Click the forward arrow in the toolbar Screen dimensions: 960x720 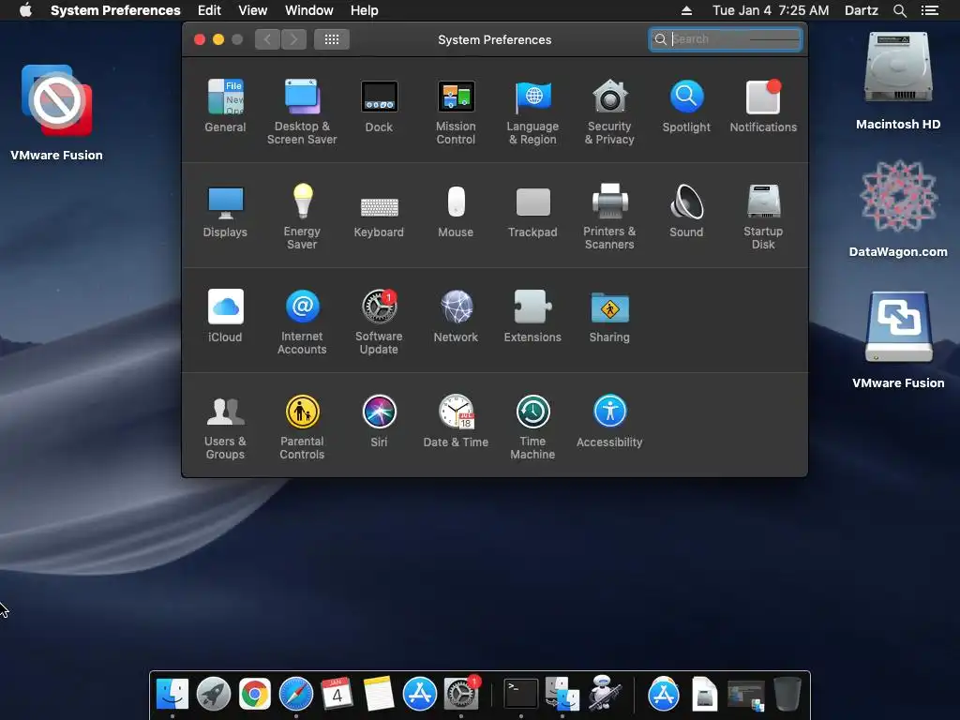click(293, 39)
